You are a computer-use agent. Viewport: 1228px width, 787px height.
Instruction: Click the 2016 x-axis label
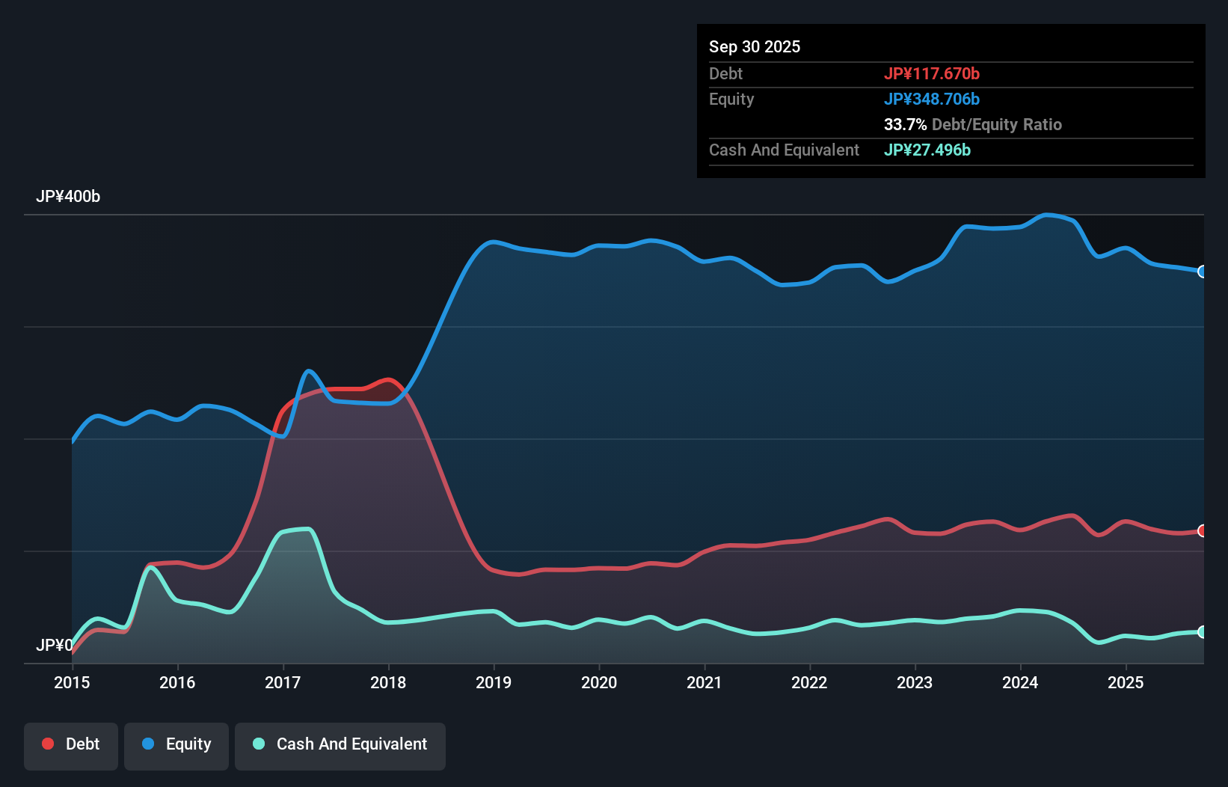tap(177, 682)
